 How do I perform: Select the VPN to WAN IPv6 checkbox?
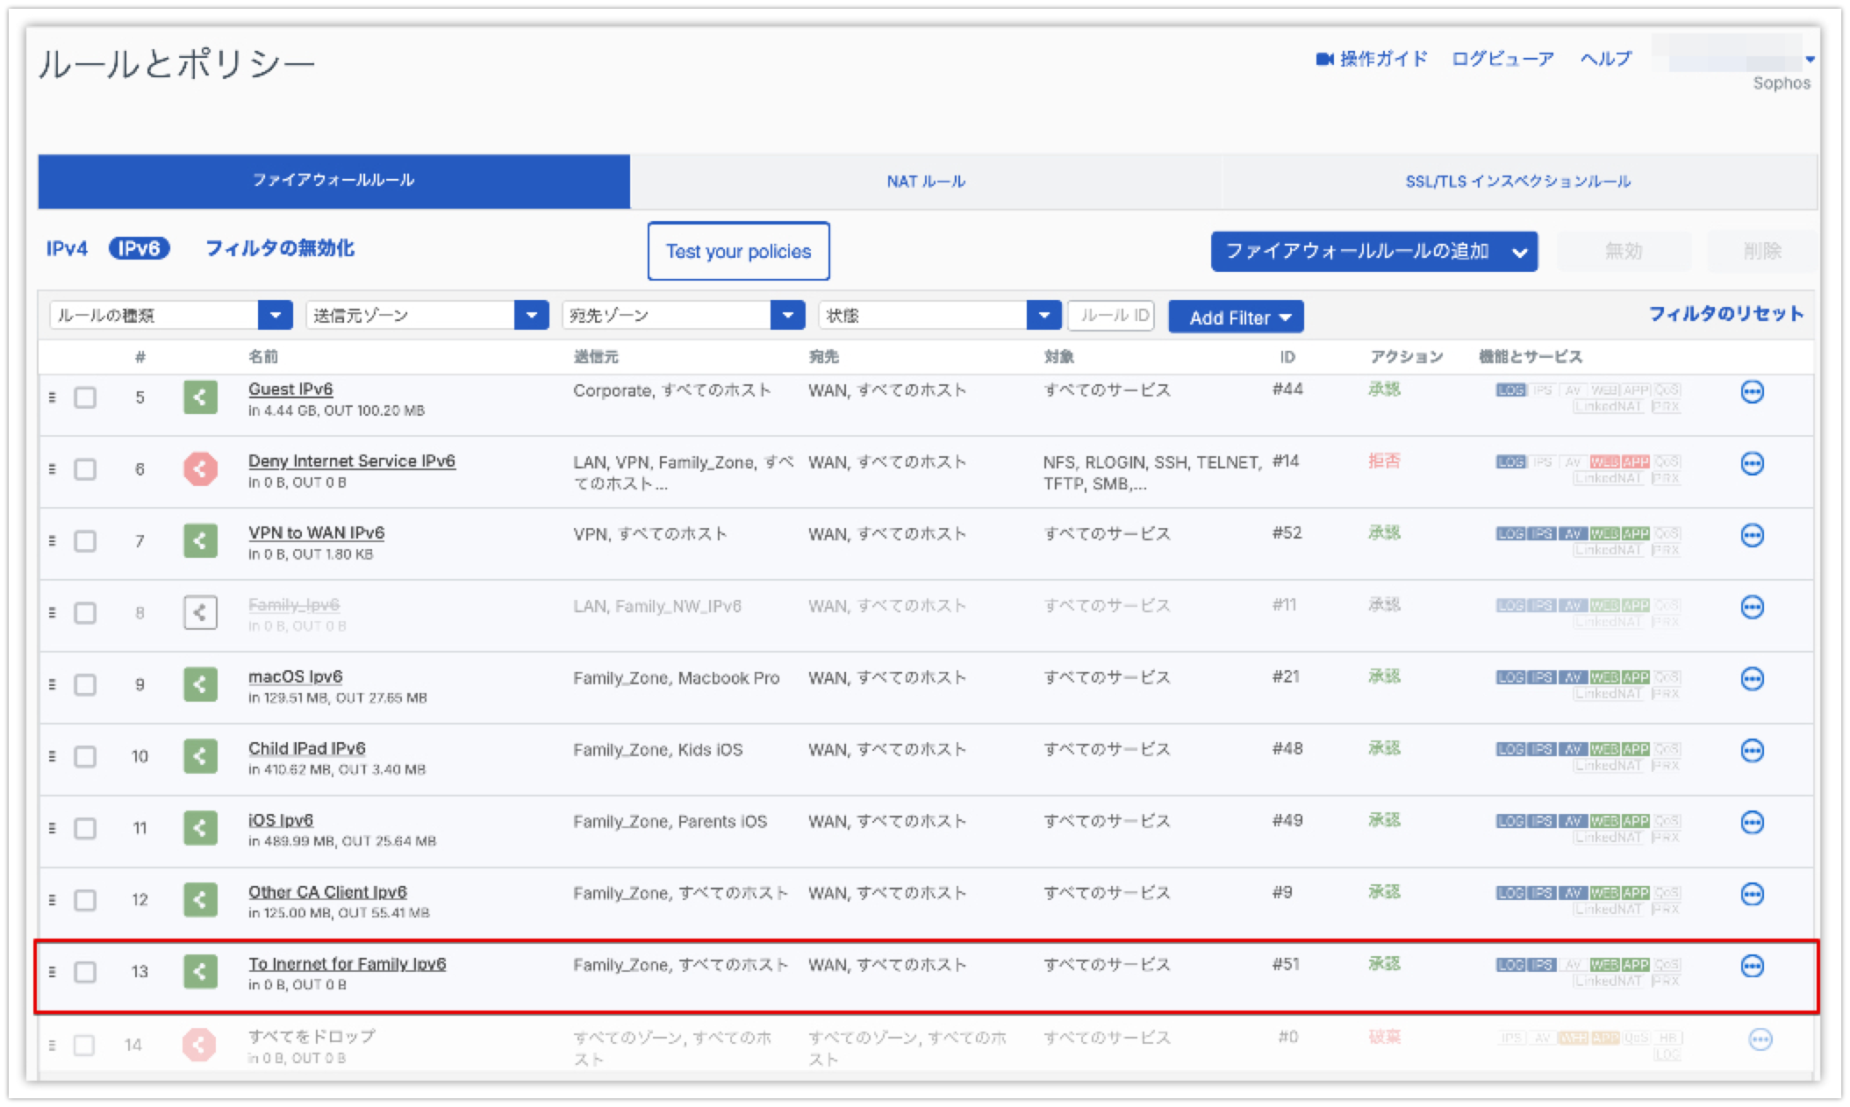85,541
